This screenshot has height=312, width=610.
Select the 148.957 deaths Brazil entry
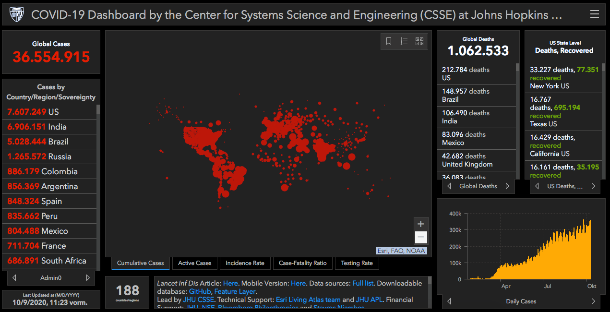pyautogui.click(x=477, y=96)
